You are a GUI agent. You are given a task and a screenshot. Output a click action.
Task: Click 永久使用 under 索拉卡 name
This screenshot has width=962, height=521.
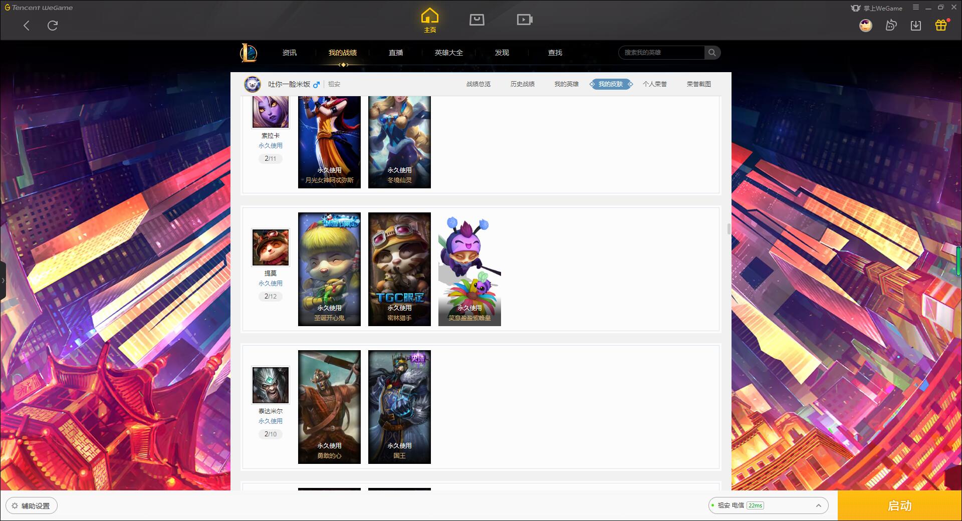(271, 146)
